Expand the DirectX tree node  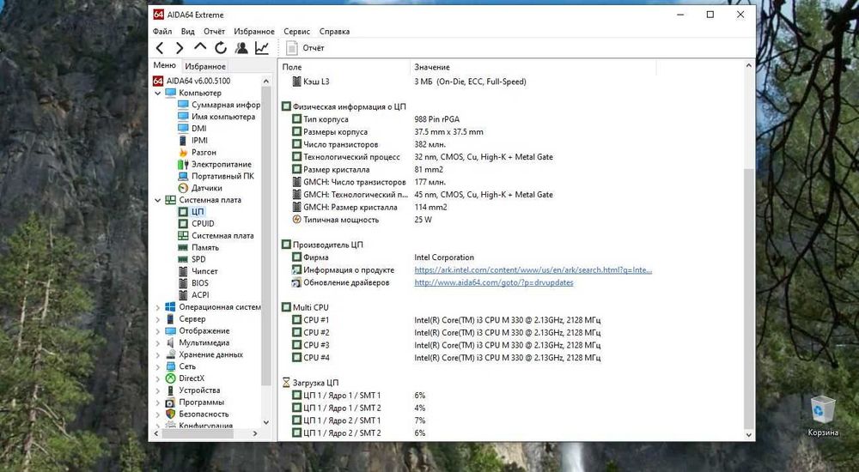pyautogui.click(x=158, y=378)
